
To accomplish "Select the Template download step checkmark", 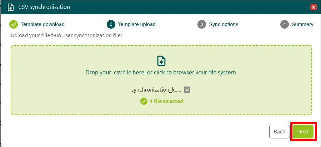I will (14, 24).
